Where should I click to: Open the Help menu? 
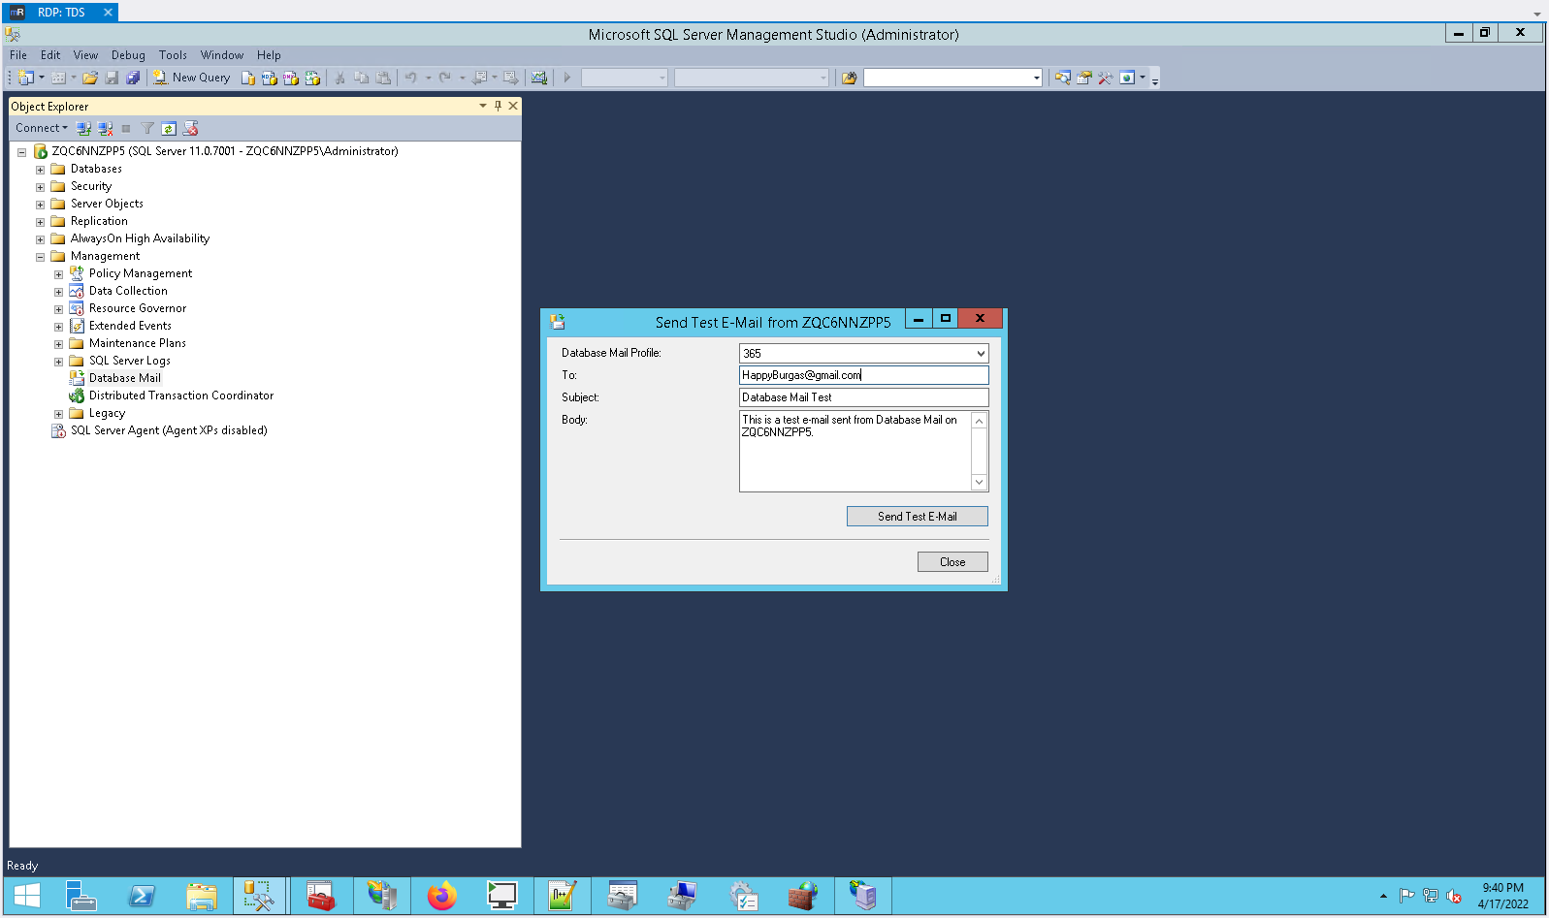[x=269, y=55]
